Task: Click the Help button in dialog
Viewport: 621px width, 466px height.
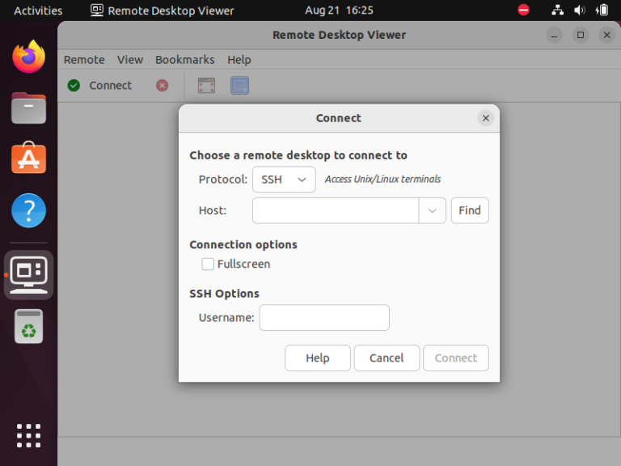Action: pyautogui.click(x=318, y=358)
